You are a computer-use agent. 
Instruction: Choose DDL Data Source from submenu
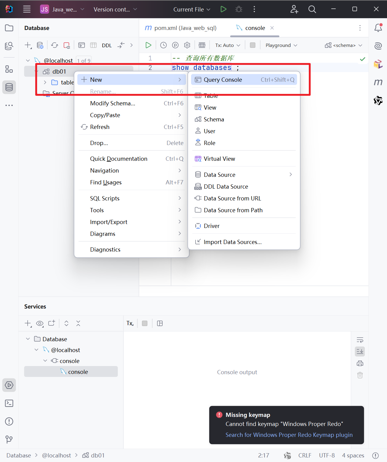[x=244, y=186]
